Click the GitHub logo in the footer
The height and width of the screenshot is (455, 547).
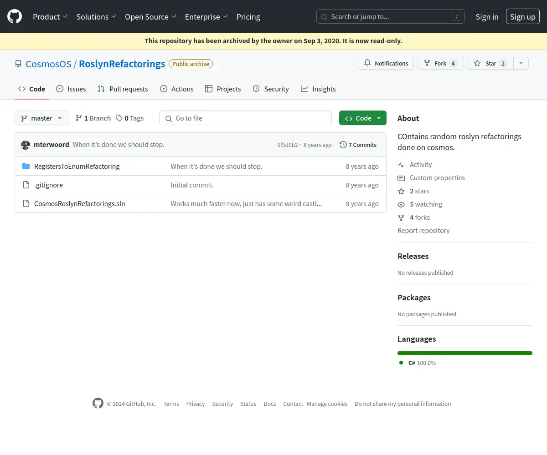coord(98,403)
